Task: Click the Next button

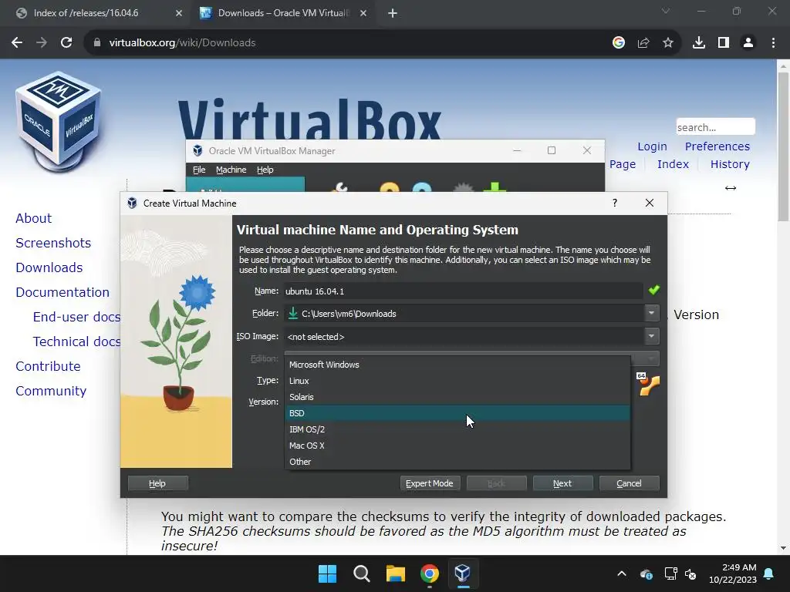Action: coord(562,483)
